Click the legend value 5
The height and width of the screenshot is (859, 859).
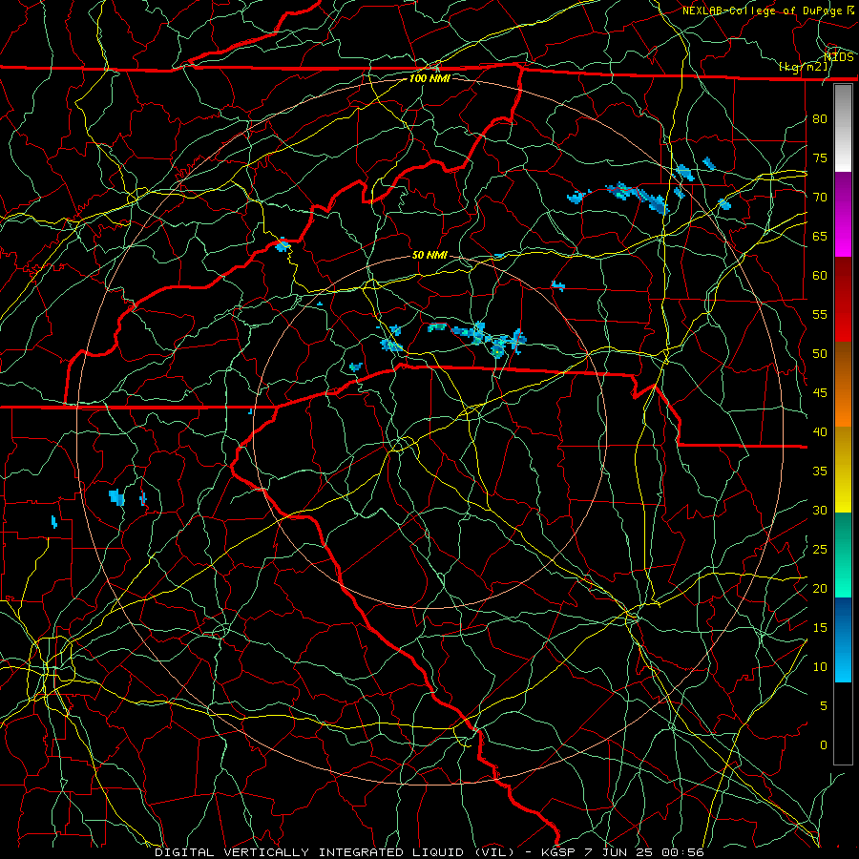tap(824, 705)
